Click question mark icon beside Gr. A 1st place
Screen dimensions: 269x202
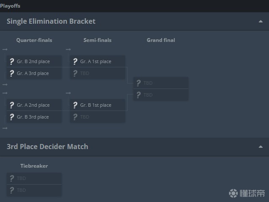click(75, 61)
